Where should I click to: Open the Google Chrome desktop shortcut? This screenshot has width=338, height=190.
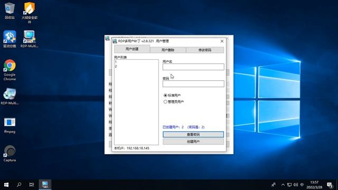click(x=10, y=70)
